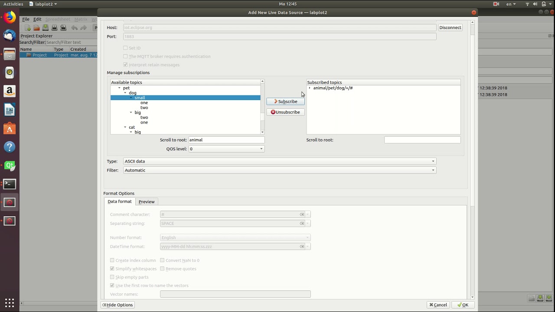Image resolution: width=555 pixels, height=312 pixels.
Task: Click the New project toolbar icon
Action: click(x=28, y=28)
